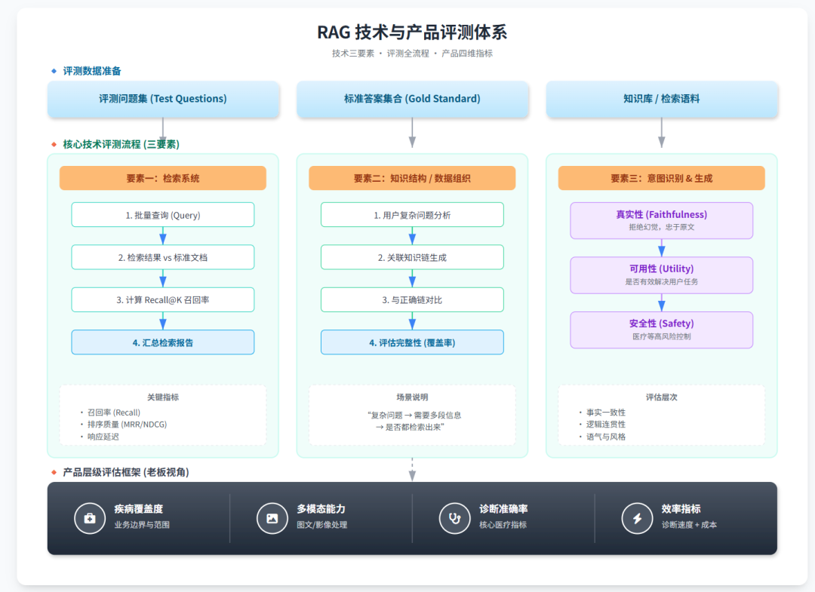The width and height of the screenshot is (815, 592).
Task: Click the lightning bolt icon beside 效率指标
Action: click(637, 518)
